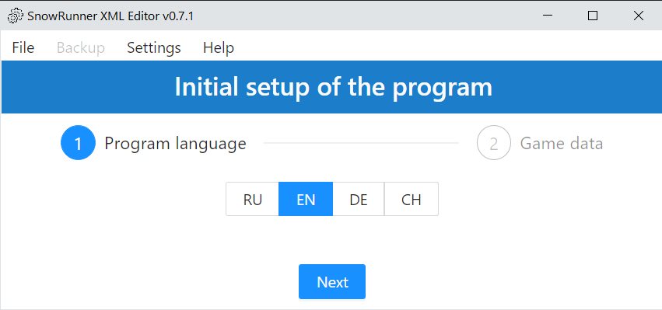Choose CH as program language
Screen dimensions: 662x310
(x=412, y=199)
